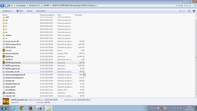Select Windows7 (C:) in the address path
The width and height of the screenshot is (197, 111).
[x=35, y=6]
